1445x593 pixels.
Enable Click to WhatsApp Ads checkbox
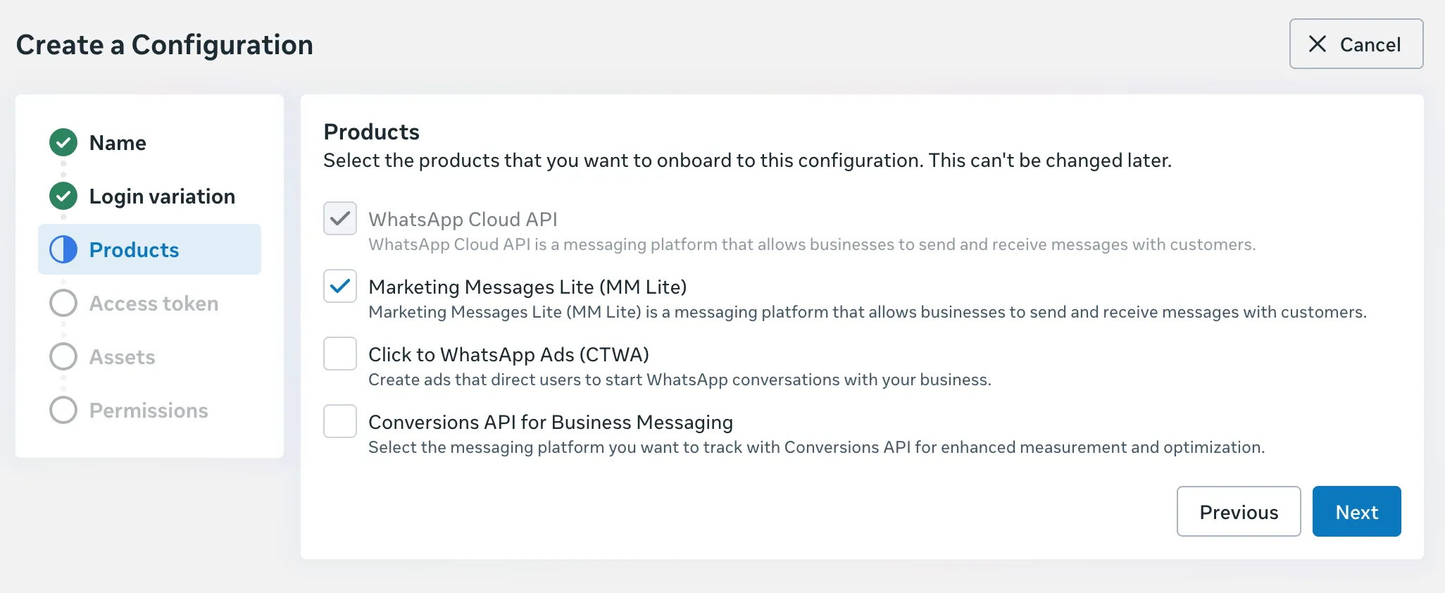(x=340, y=354)
